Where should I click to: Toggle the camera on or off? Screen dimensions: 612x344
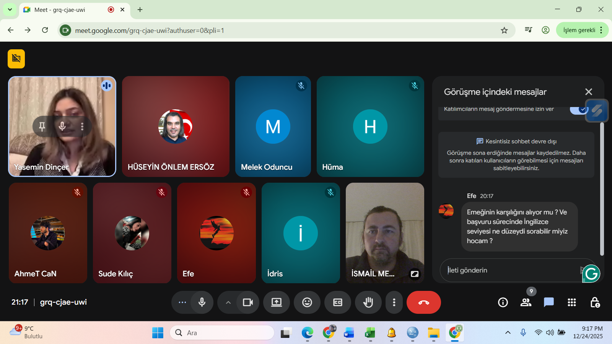248,302
